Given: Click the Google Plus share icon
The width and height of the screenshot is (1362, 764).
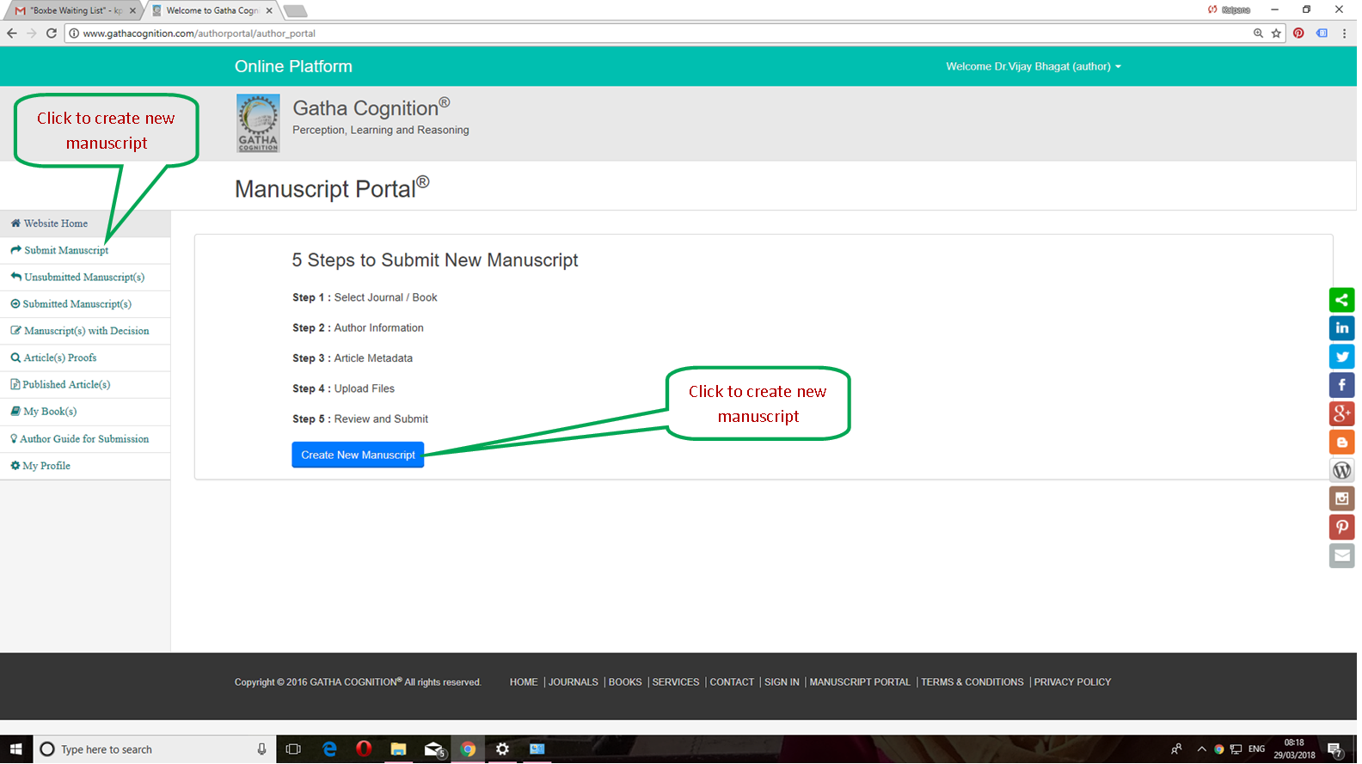Looking at the screenshot, I should (1341, 413).
